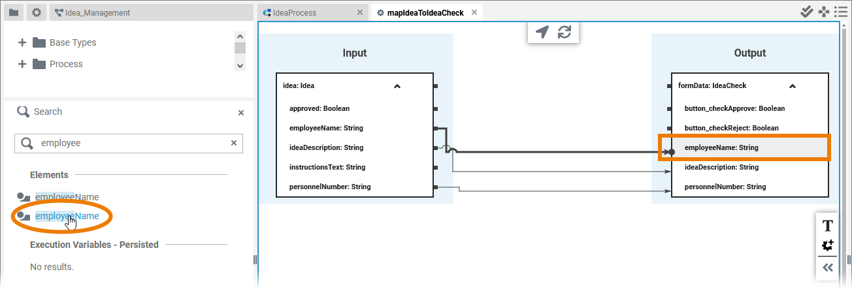This screenshot has width=852, height=289.
Task: Expand the Process folder
Action: pos(22,64)
